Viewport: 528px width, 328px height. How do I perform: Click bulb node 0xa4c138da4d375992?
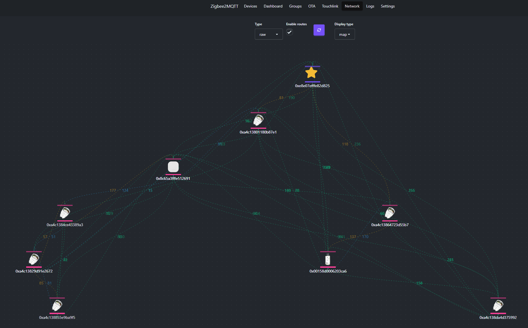[498, 306]
